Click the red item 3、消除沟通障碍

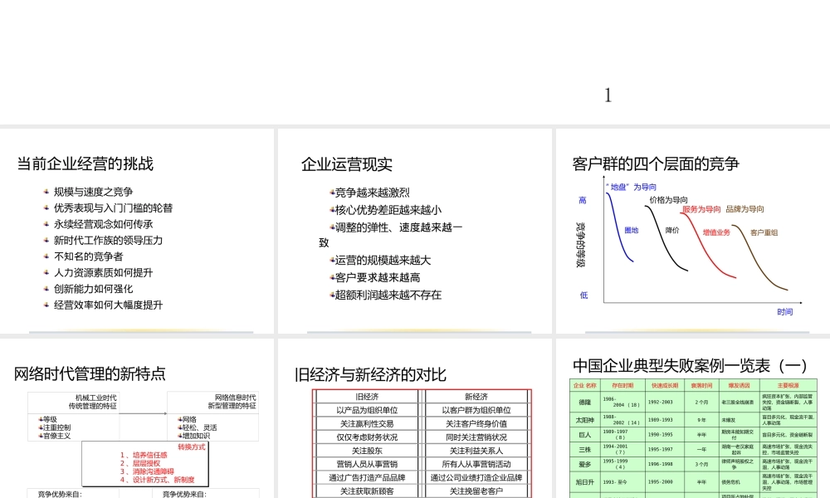click(147, 471)
